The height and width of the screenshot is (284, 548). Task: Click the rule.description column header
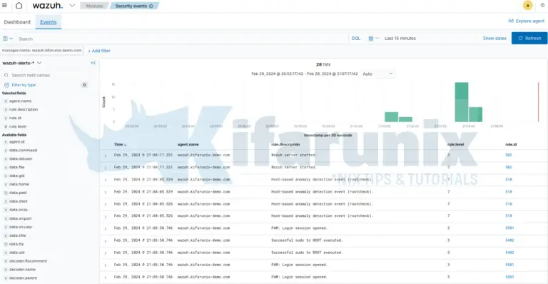coord(285,144)
